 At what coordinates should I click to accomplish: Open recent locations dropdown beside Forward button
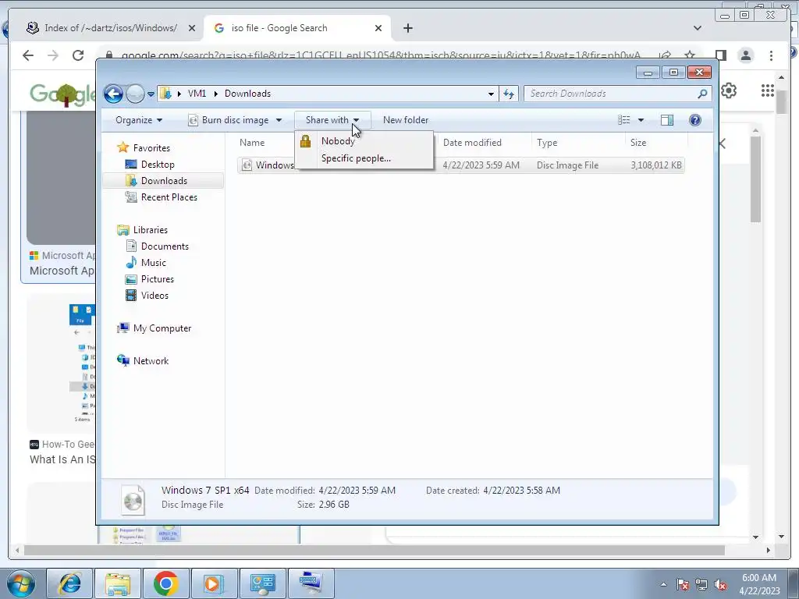[151, 94]
